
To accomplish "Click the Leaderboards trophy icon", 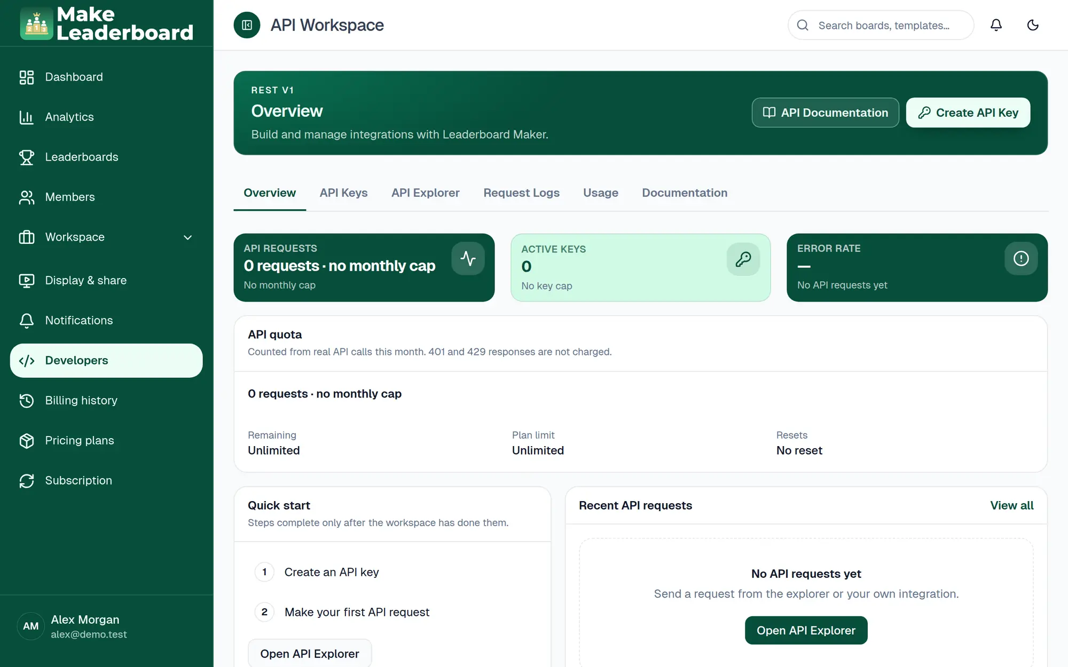I will (x=27, y=157).
